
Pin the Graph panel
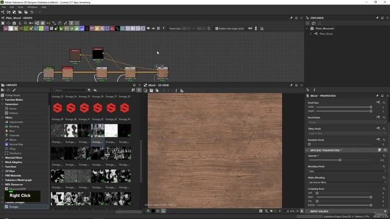(x=291, y=18)
